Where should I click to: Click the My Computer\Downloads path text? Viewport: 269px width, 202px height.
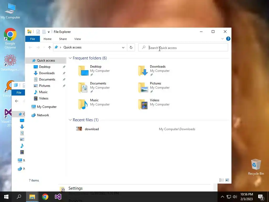click(x=177, y=129)
